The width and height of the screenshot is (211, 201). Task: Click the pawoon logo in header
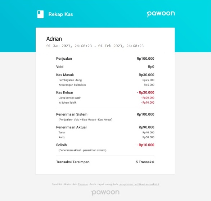(161, 14)
